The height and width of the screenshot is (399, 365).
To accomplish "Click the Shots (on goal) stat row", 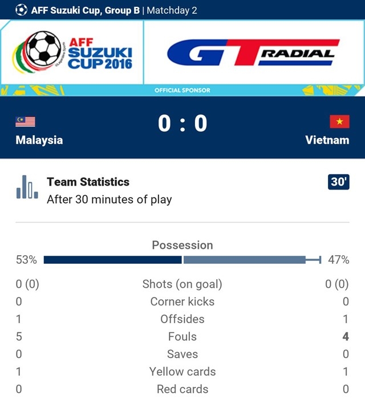I will point(182,284).
